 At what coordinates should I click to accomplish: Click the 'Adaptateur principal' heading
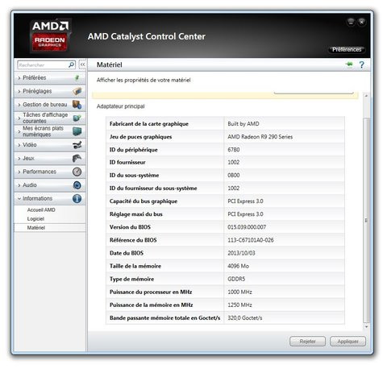tap(120, 106)
